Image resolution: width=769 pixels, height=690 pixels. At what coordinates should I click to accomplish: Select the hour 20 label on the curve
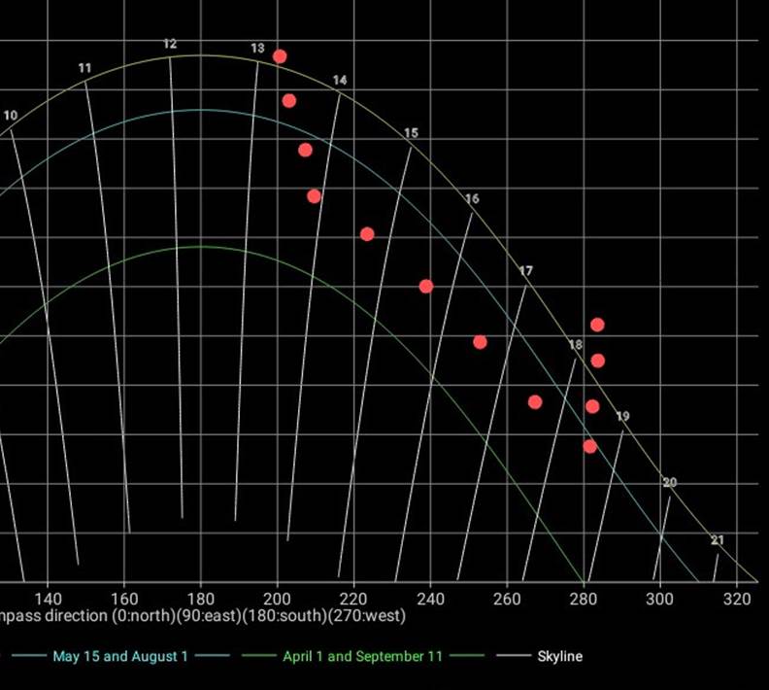(x=669, y=483)
